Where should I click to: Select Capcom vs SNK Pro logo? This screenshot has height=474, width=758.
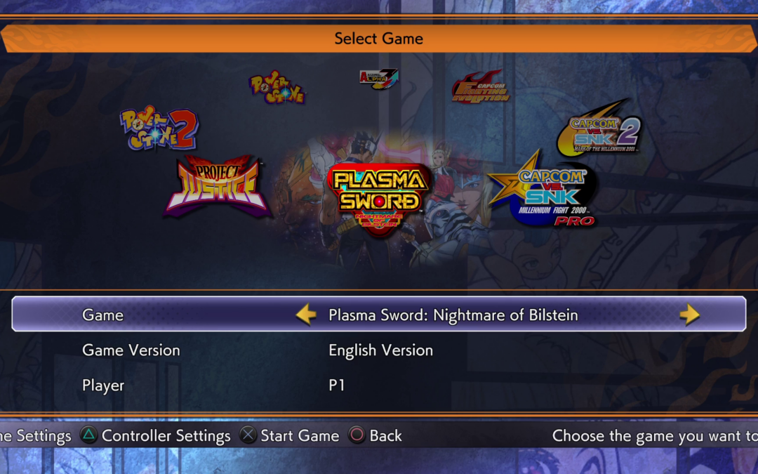tap(543, 190)
